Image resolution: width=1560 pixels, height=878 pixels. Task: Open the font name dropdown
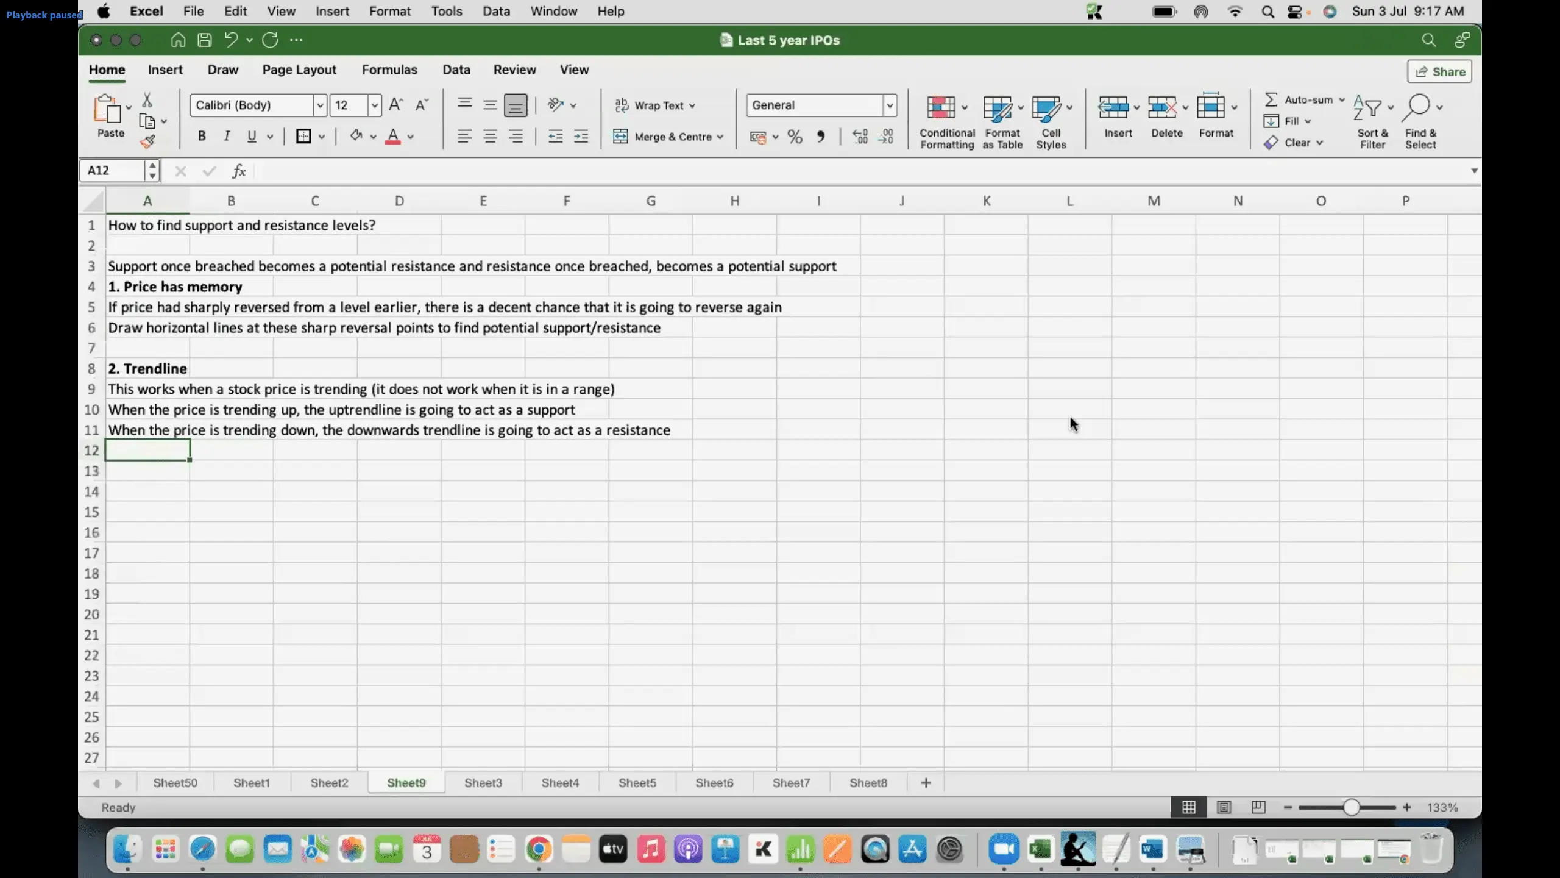[x=319, y=105]
